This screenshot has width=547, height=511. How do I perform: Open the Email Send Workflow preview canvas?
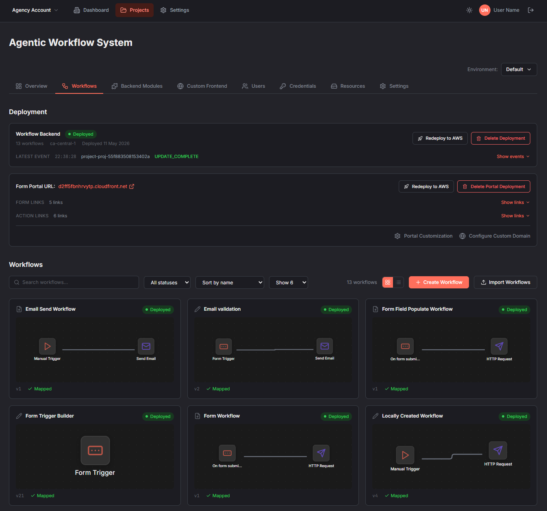95,350
